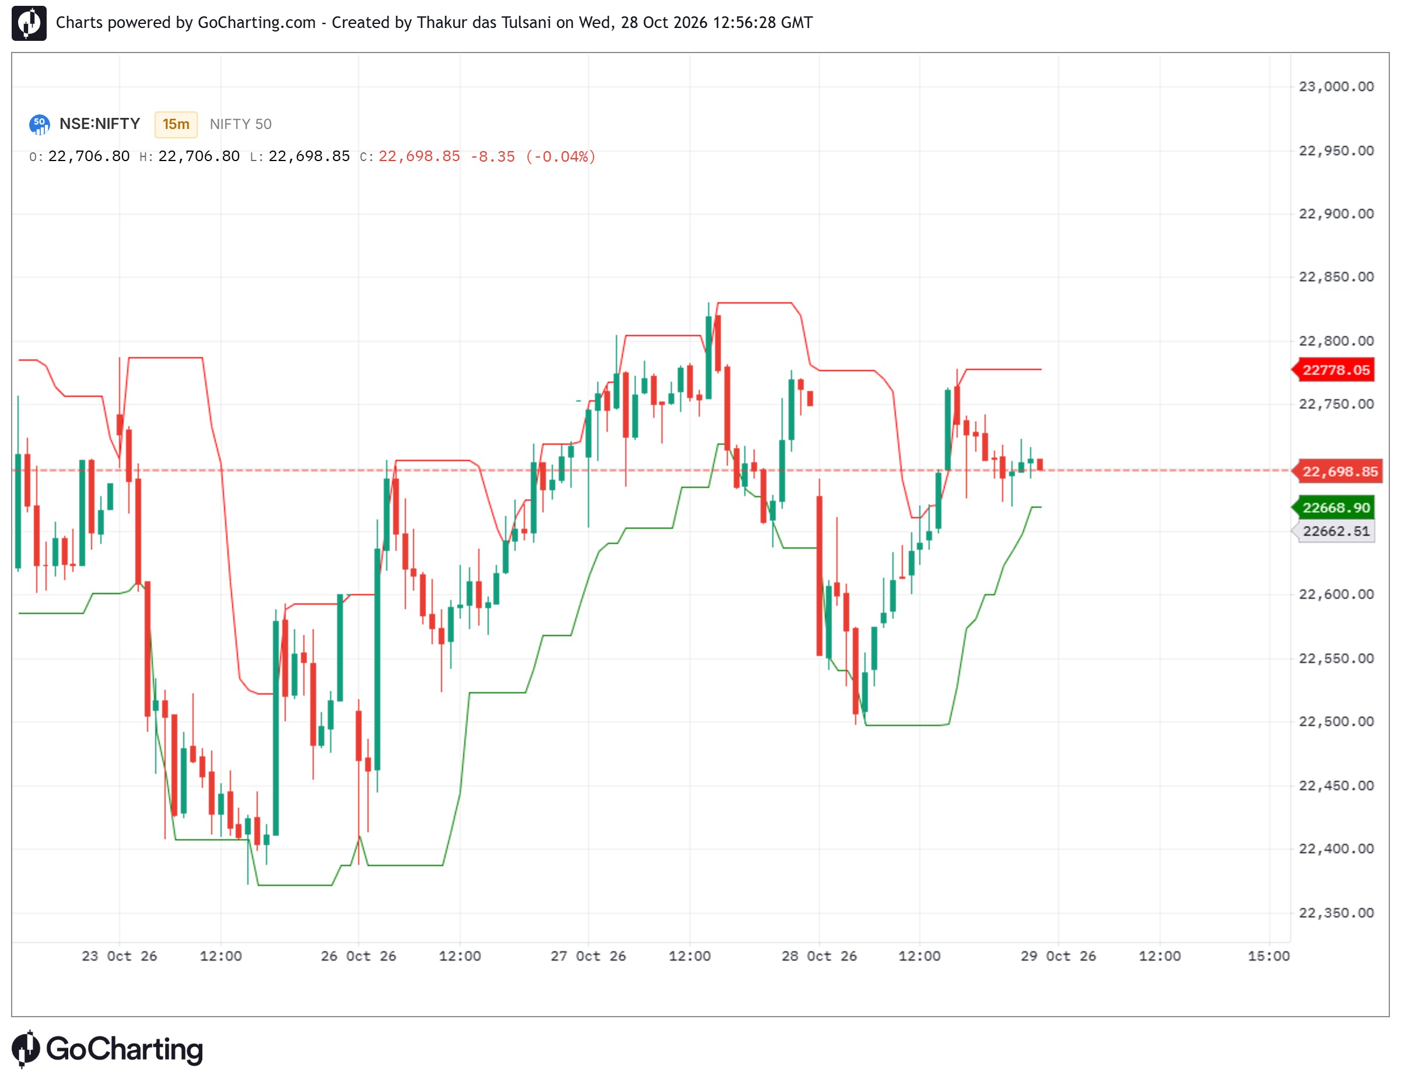Click the 22,950.00 price axis label
1401x1082 pixels.
(1336, 151)
